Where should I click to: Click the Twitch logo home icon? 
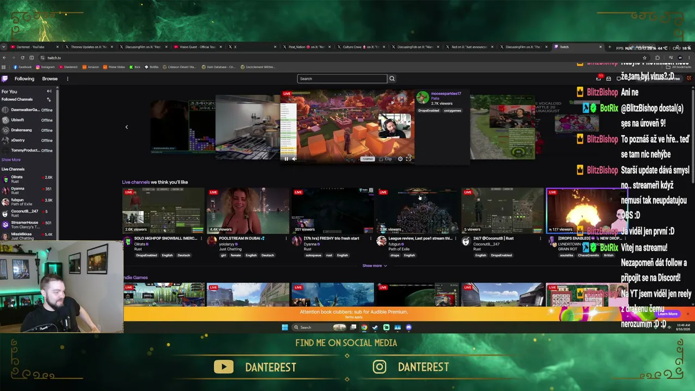(5, 79)
